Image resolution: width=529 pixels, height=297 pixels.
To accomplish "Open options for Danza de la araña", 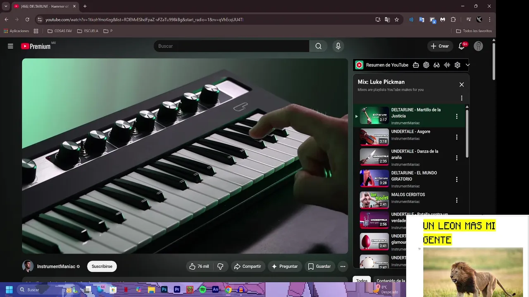I will pos(457,158).
